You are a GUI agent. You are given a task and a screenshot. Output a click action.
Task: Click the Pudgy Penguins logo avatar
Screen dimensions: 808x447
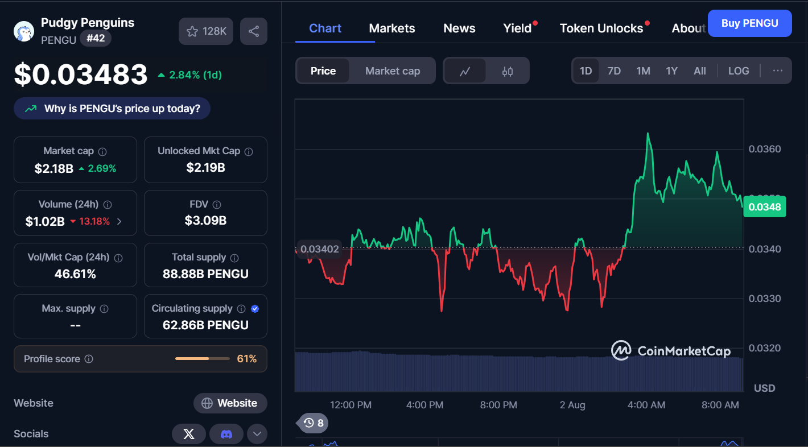pyautogui.click(x=24, y=31)
